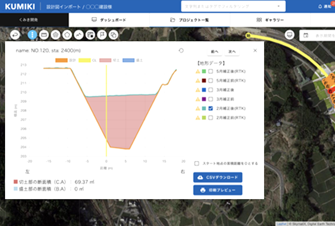The width and height of the screenshot is (335, 226).
Task: Select the overlapping shapes compare tool
Action: pyautogui.click(x=113, y=35)
